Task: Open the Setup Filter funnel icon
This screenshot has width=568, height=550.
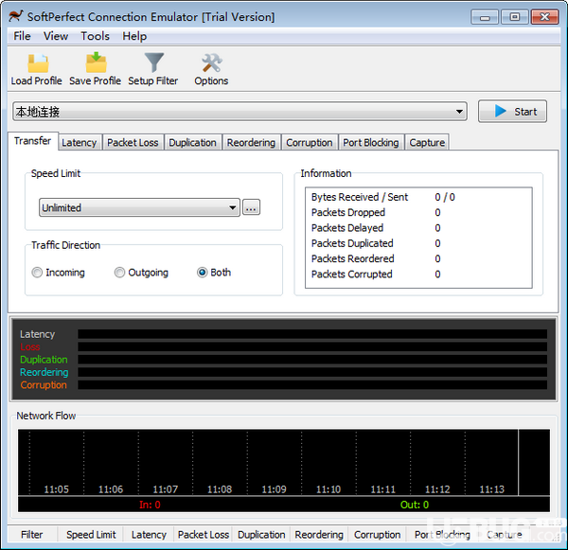Action: coord(154,62)
